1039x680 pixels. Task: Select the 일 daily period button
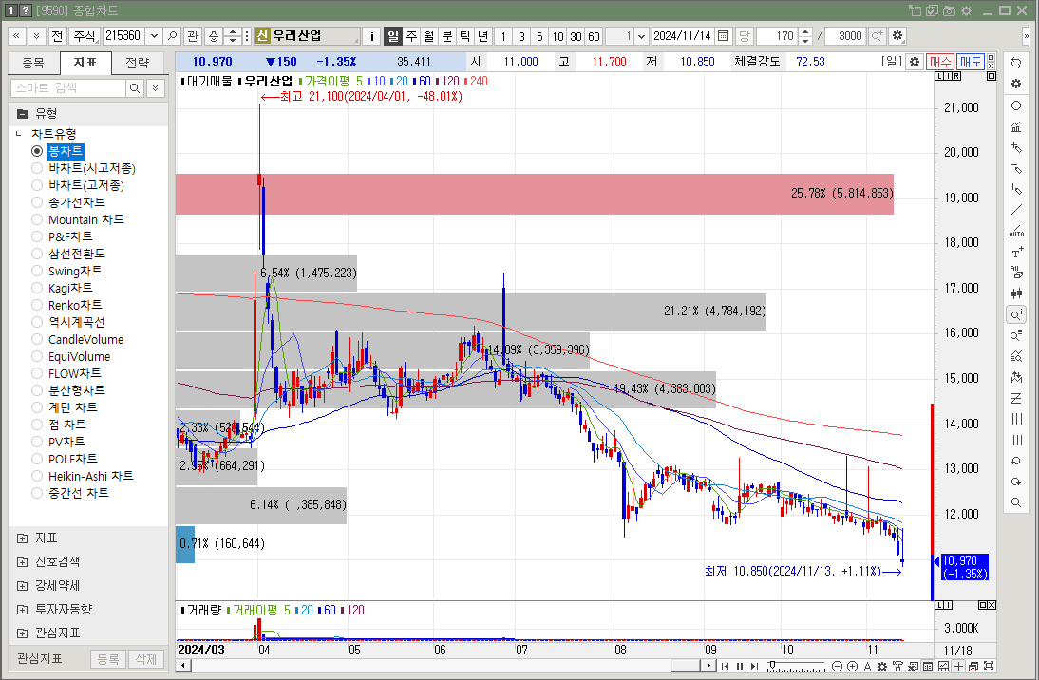coord(393,36)
